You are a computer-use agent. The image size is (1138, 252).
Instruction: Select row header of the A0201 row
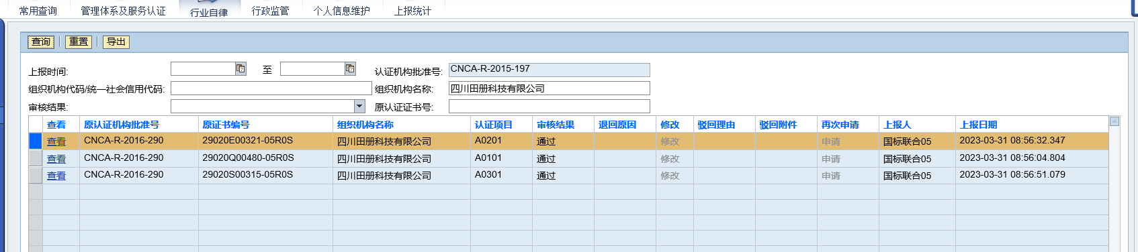(x=36, y=141)
